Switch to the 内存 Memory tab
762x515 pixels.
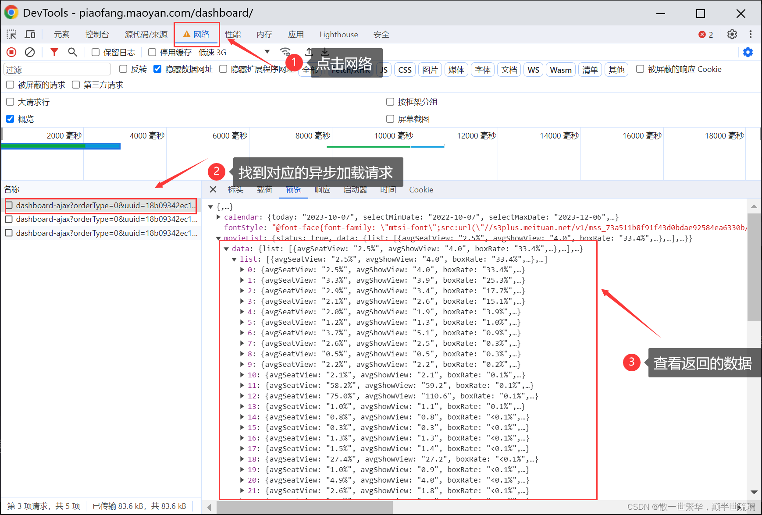point(264,34)
